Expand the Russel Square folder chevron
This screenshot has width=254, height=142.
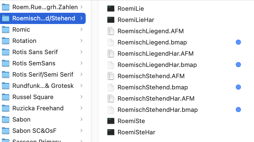pos(81,97)
